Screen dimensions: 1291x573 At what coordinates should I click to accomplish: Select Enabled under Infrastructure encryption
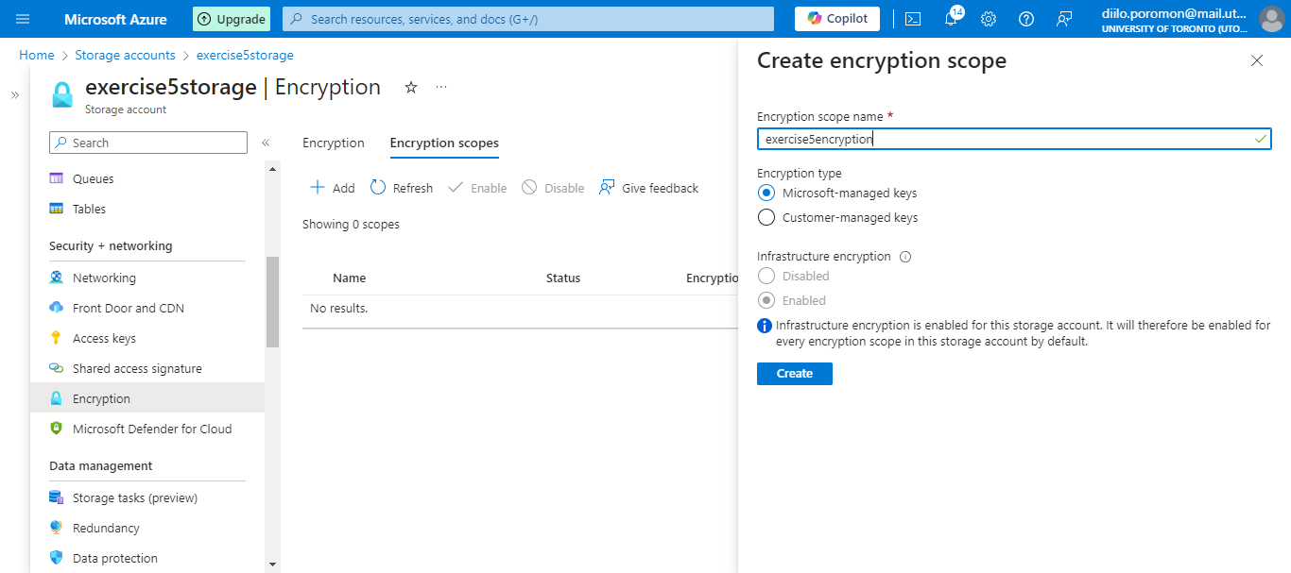point(766,300)
